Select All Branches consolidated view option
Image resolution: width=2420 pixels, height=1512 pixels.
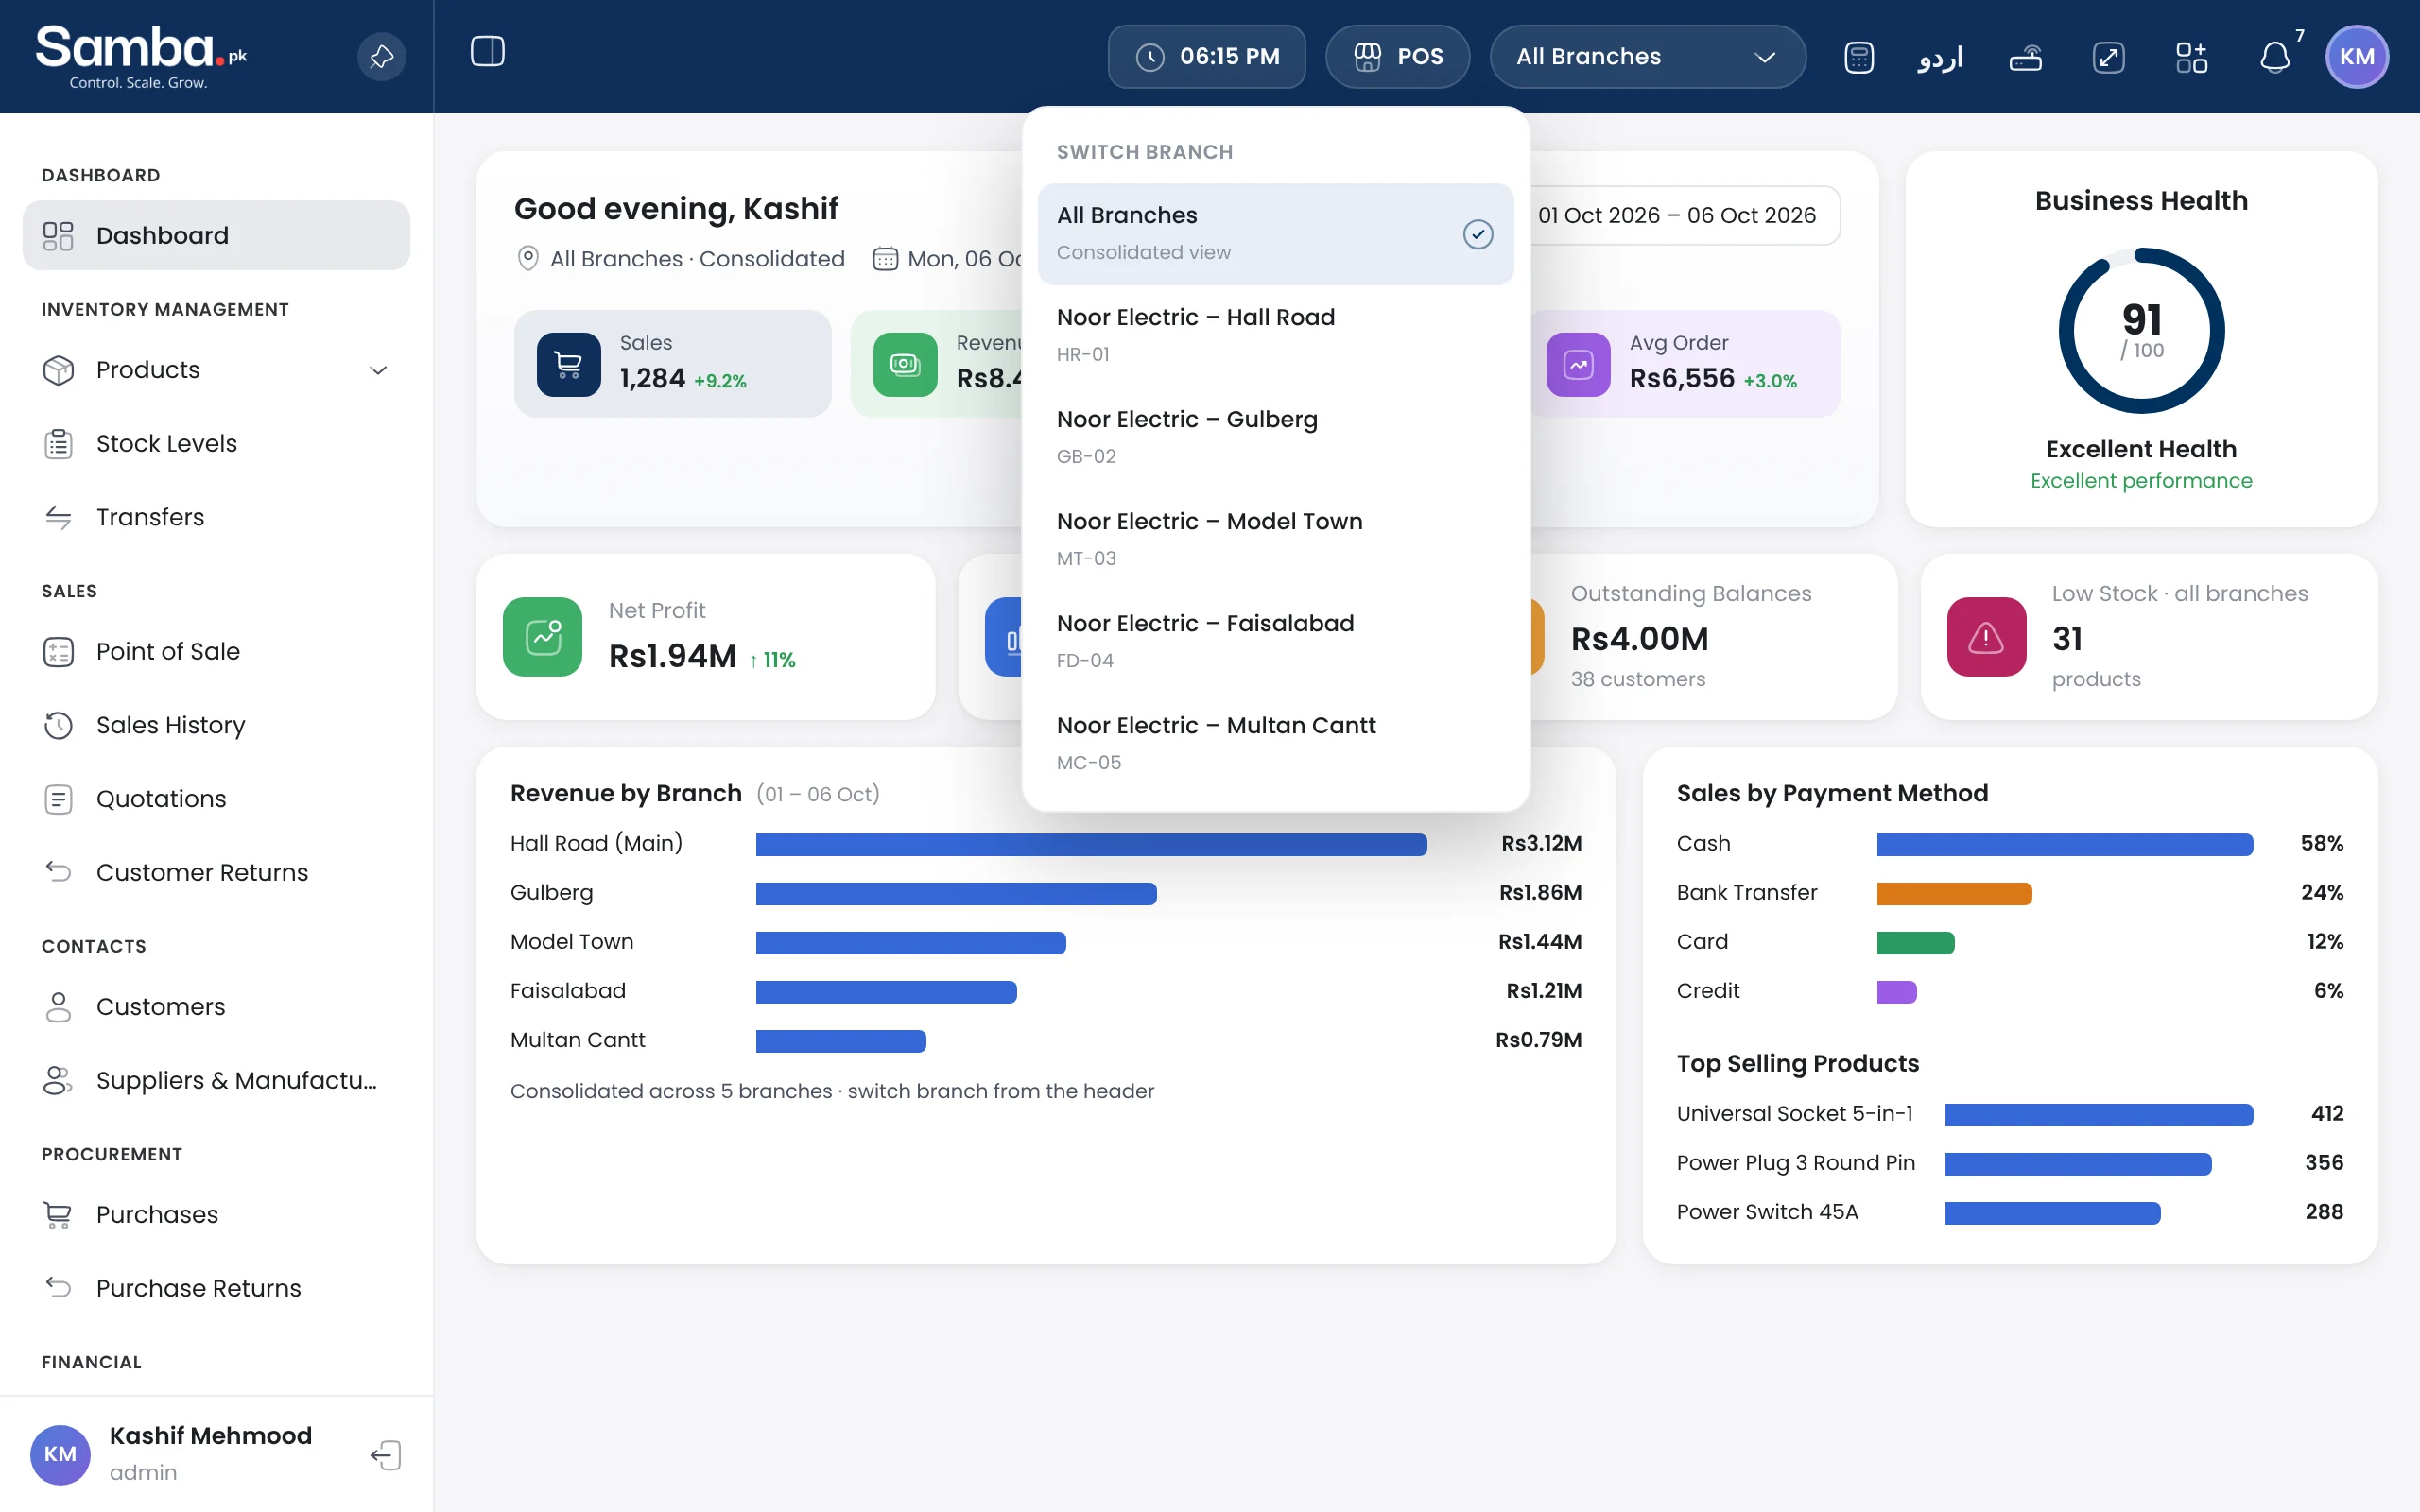[1275, 234]
